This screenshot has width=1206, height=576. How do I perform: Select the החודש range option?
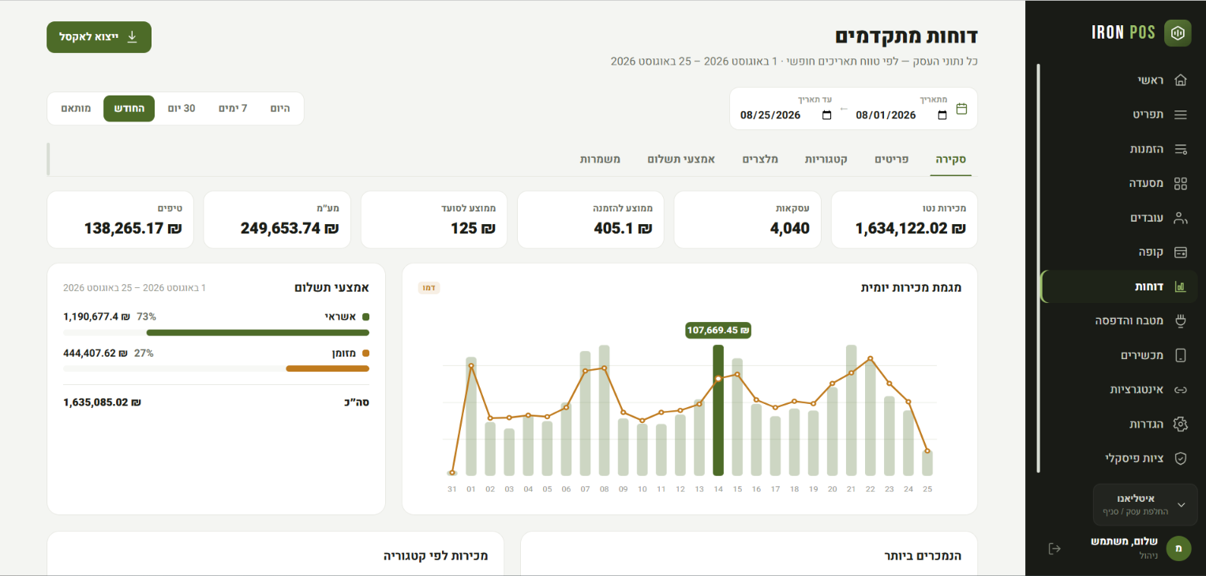pyautogui.click(x=129, y=108)
